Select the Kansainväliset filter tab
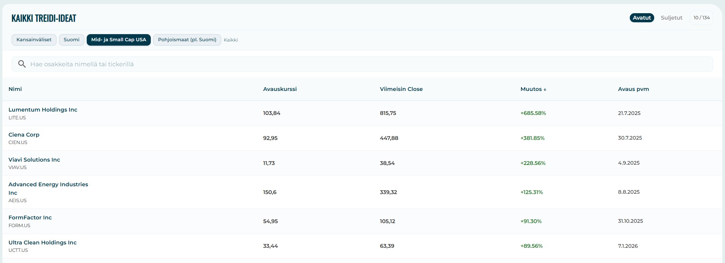Viewport: 725px width, 263px height. 34,40
